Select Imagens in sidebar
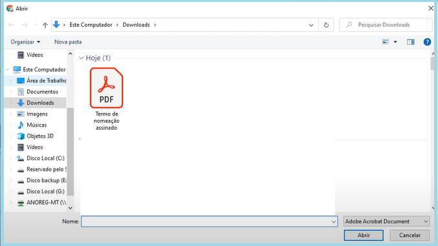Viewport: 438px width, 246px height. 37,114
